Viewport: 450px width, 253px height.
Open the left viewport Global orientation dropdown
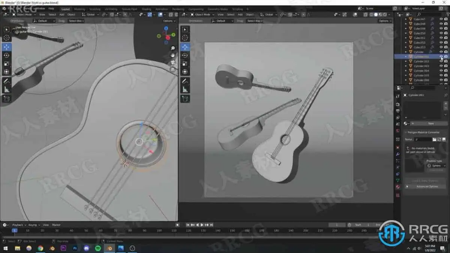[x=90, y=15]
